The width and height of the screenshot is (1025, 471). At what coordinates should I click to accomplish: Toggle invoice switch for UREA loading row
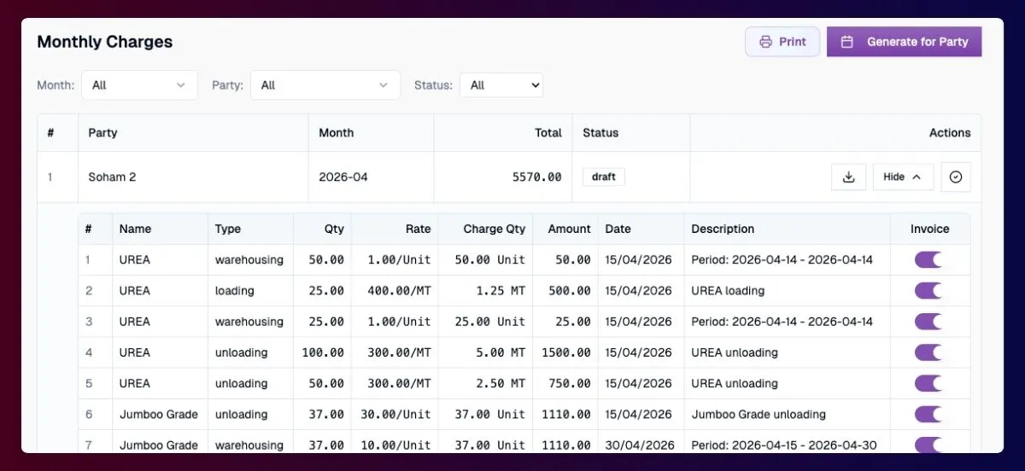[x=928, y=291]
